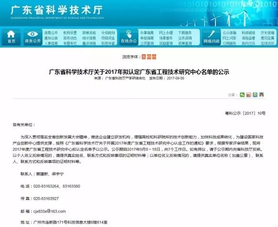Share article via the QQ Zone star icon
The image size is (278, 227).
click(255, 94)
